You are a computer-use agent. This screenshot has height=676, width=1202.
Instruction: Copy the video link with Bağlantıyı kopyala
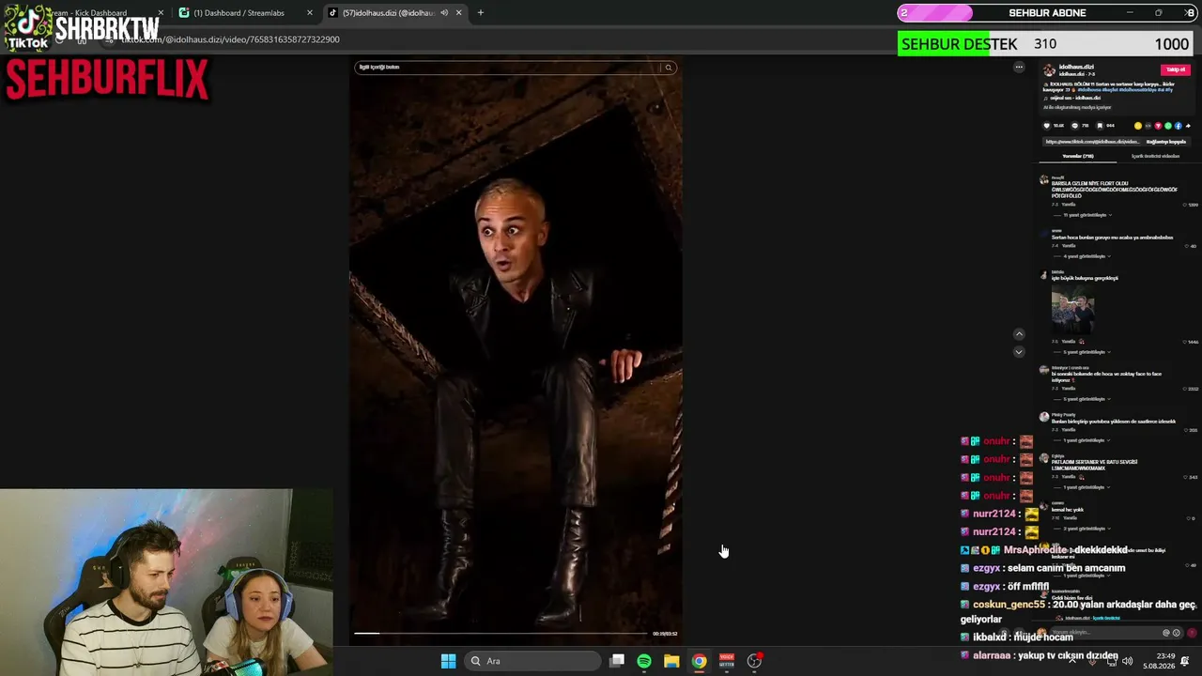tap(1166, 142)
